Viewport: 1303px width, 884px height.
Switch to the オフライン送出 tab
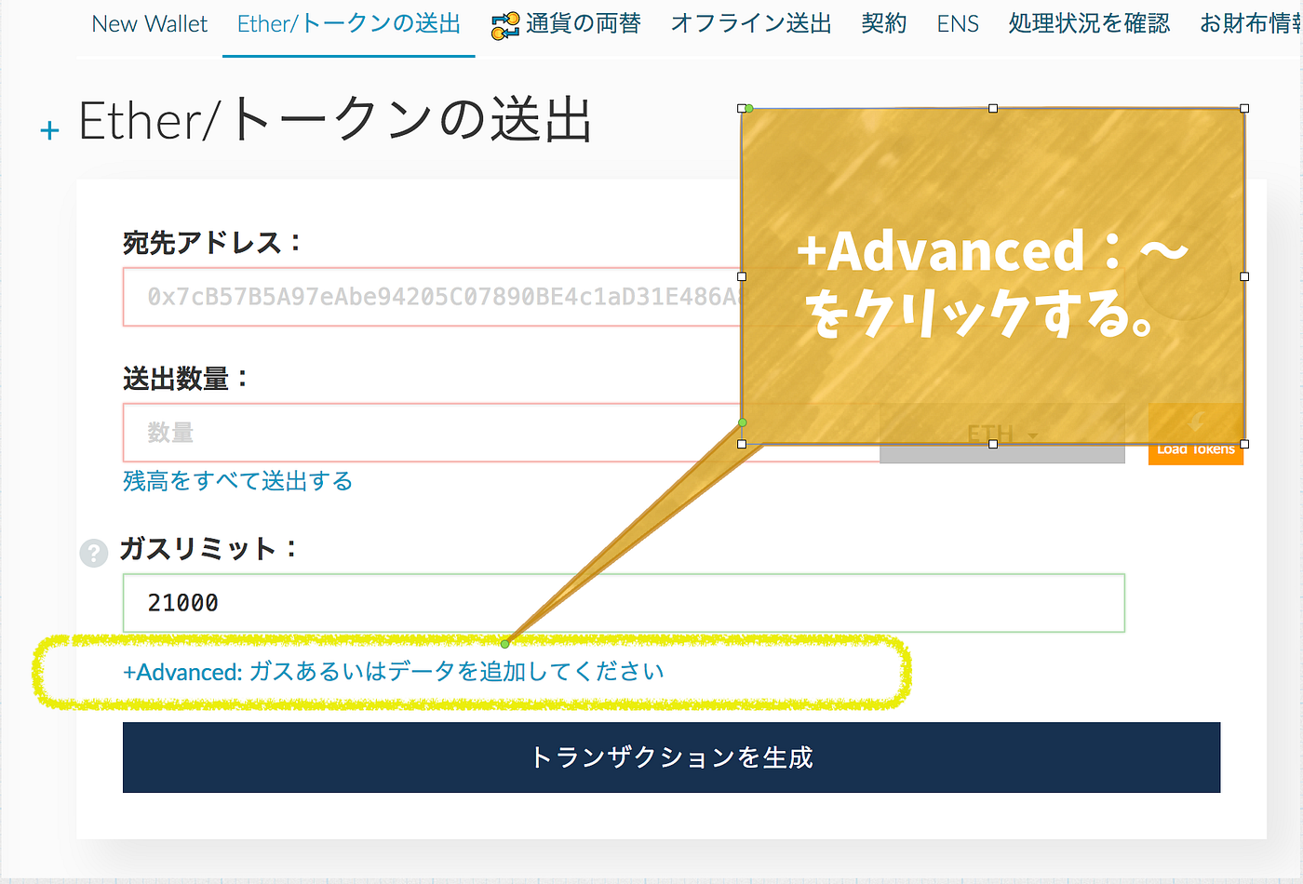[751, 24]
